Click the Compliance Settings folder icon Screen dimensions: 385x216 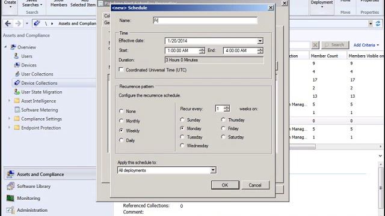tap(17, 119)
